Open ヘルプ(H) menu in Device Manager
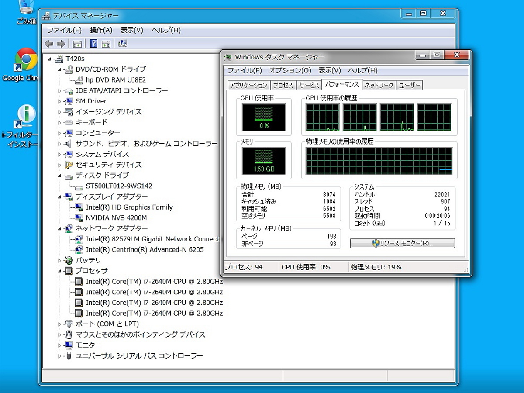This screenshot has height=393, width=524. tap(166, 30)
